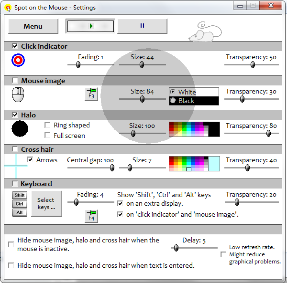Click the Halo Transparency slider handle

(x=268, y=133)
